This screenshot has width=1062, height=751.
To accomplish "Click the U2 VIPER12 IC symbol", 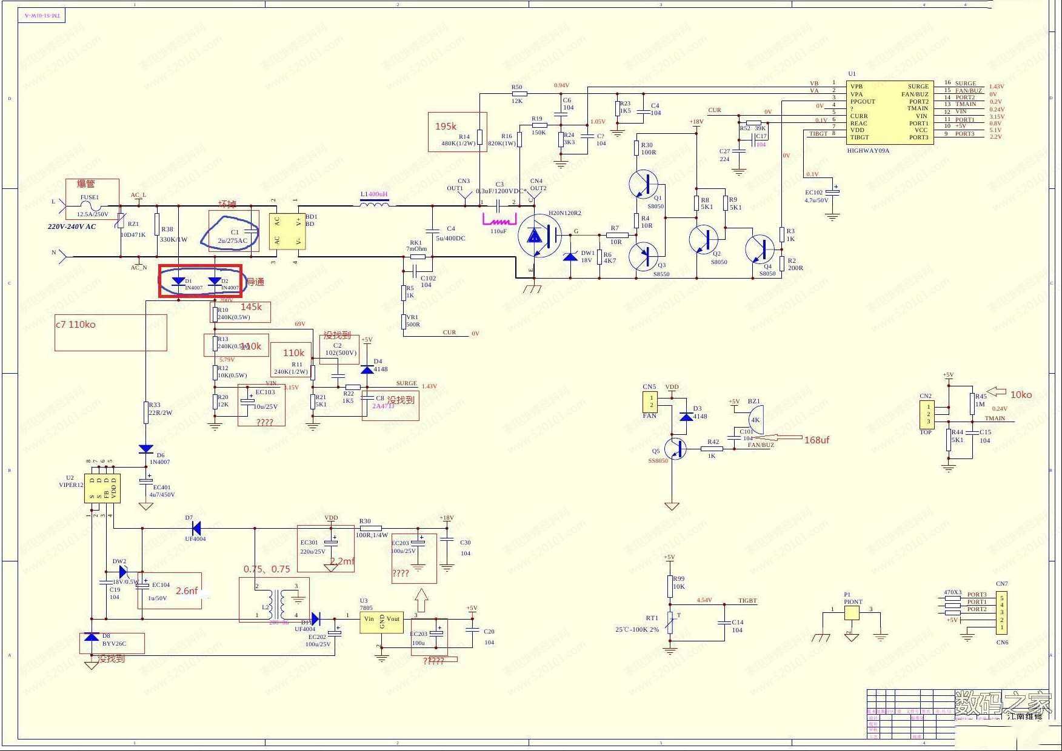I will tap(102, 488).
